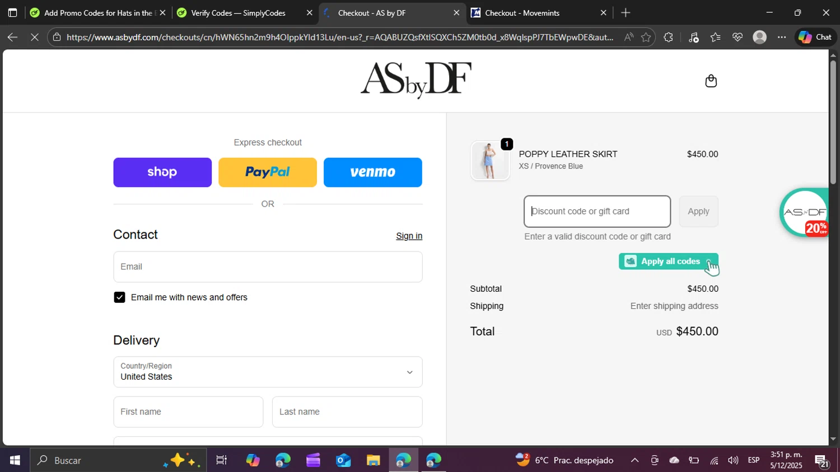Open the browser profile avatar
The width and height of the screenshot is (840, 472).
[x=759, y=37]
